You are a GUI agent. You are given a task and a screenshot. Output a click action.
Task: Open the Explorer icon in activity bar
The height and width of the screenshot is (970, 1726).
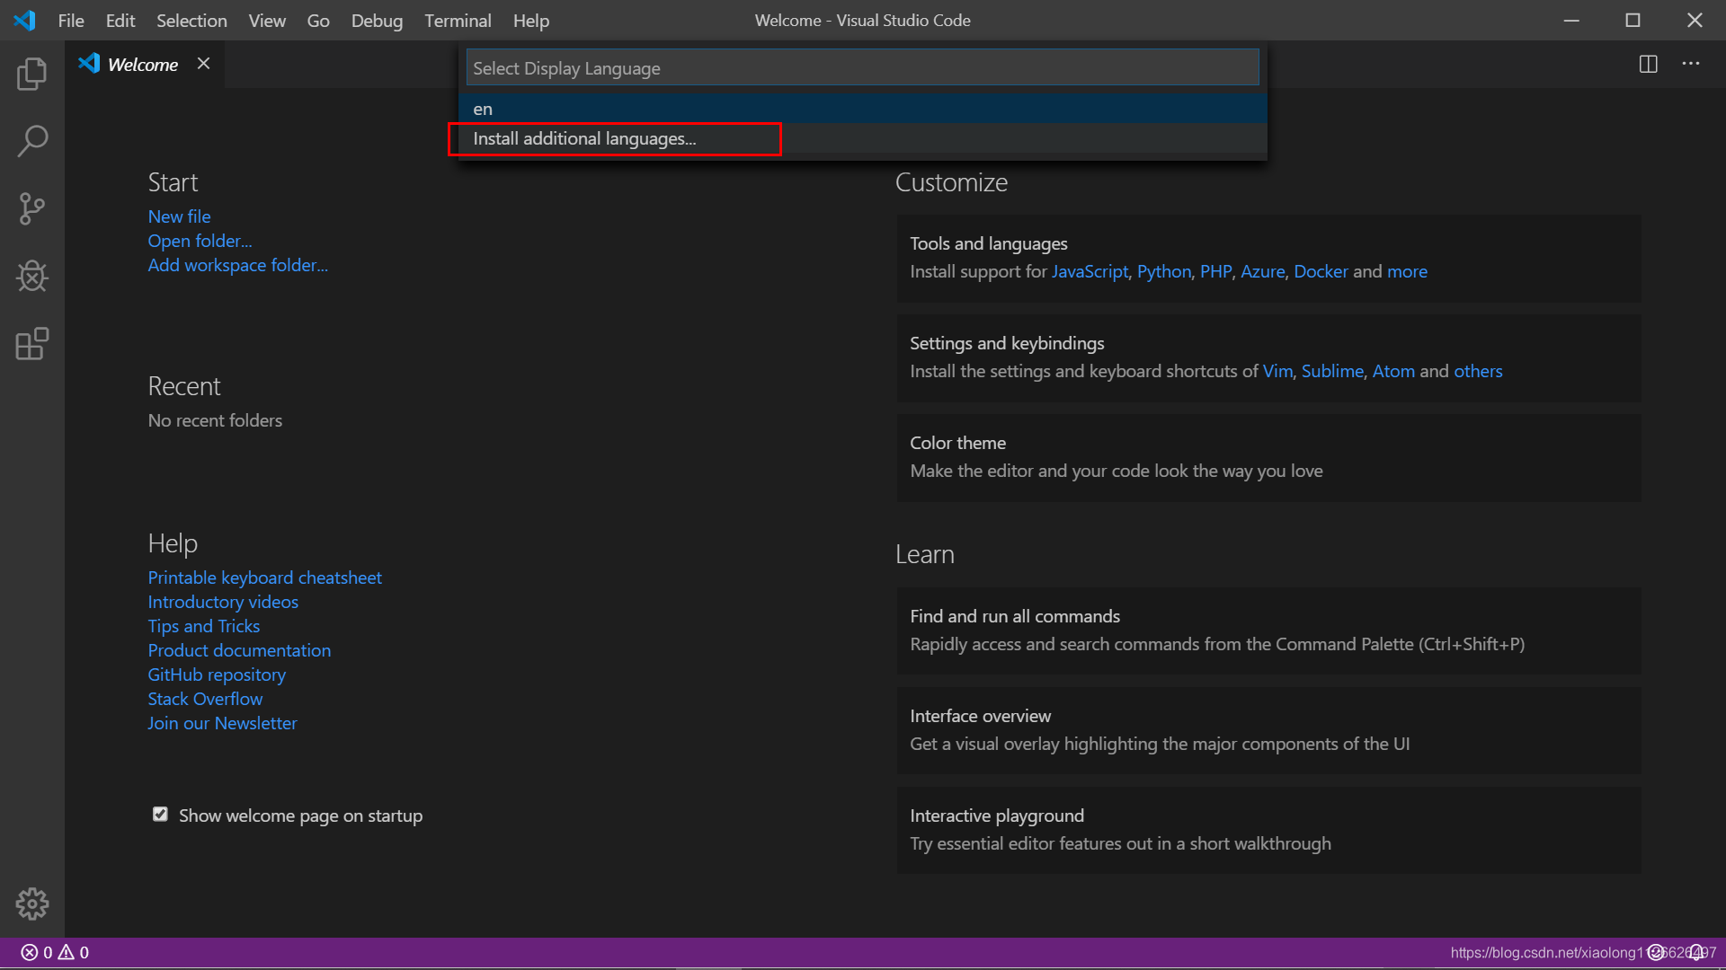coord(32,75)
